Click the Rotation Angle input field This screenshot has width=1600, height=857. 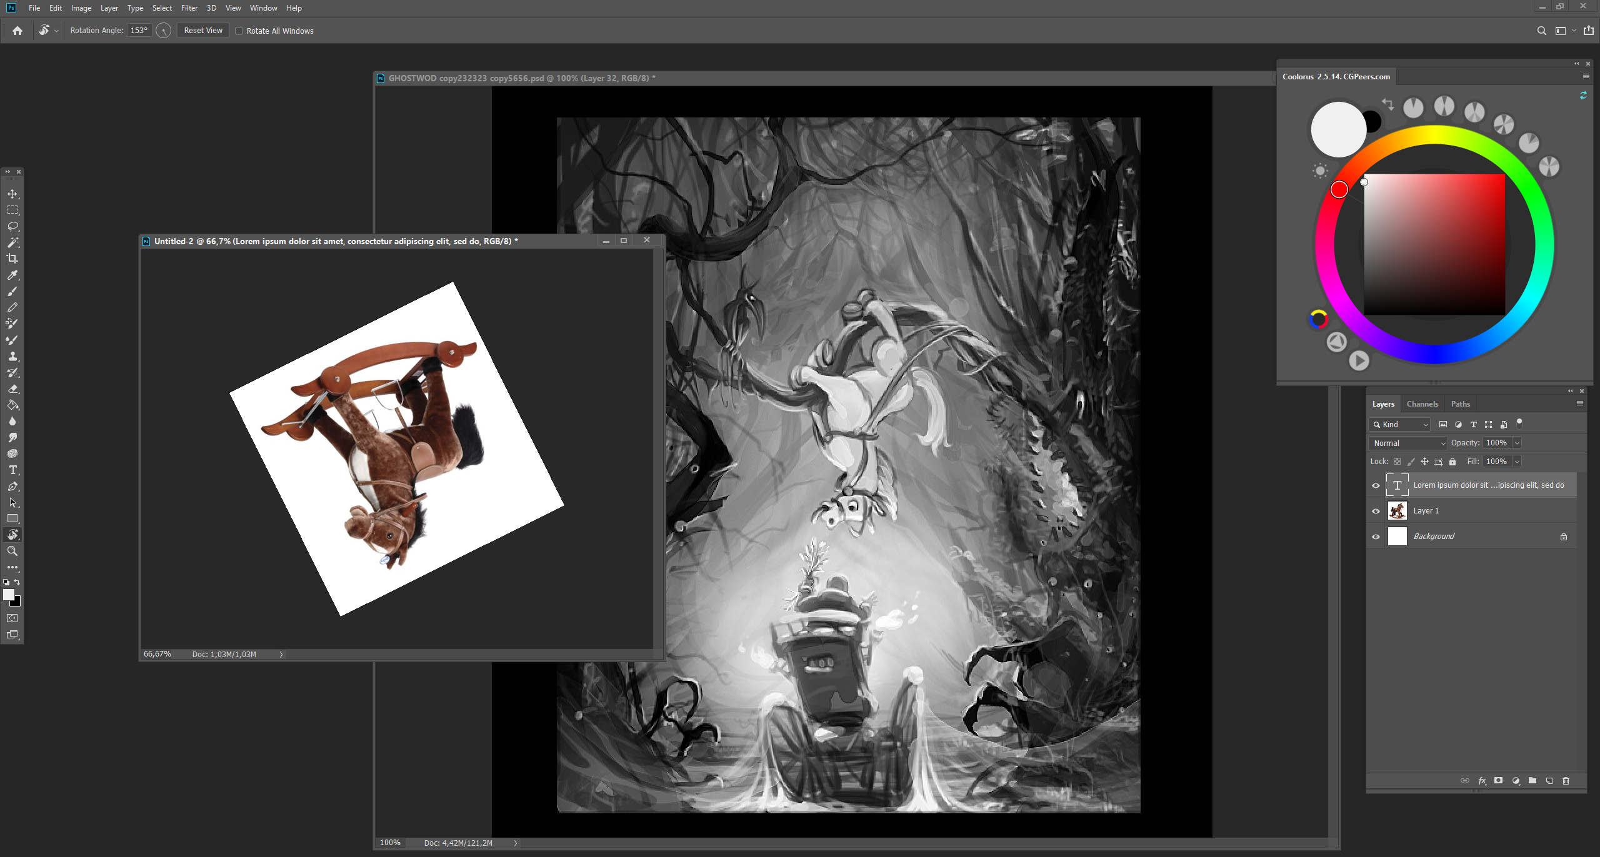pyautogui.click(x=139, y=31)
